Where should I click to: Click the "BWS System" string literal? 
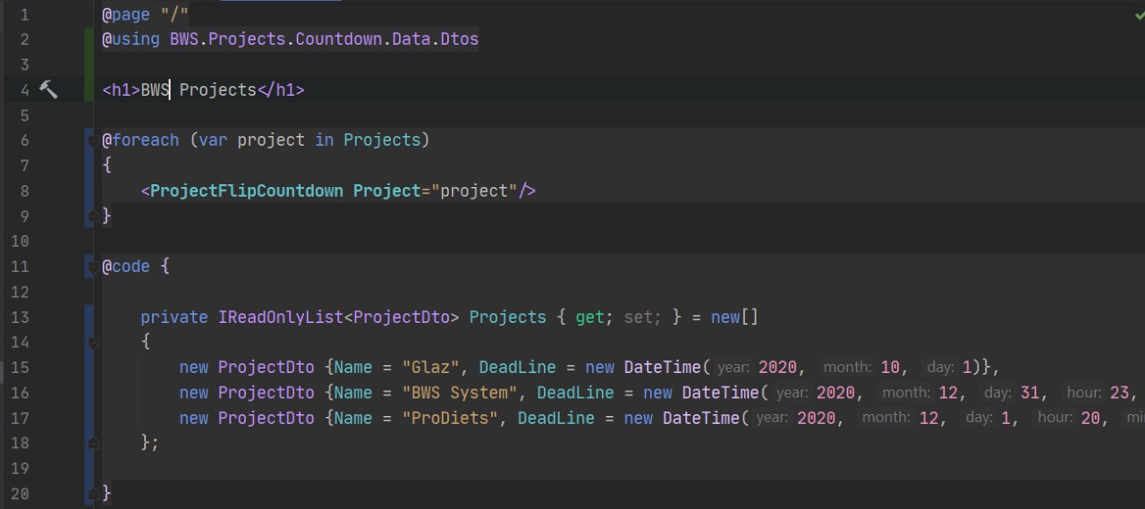pyautogui.click(x=460, y=392)
